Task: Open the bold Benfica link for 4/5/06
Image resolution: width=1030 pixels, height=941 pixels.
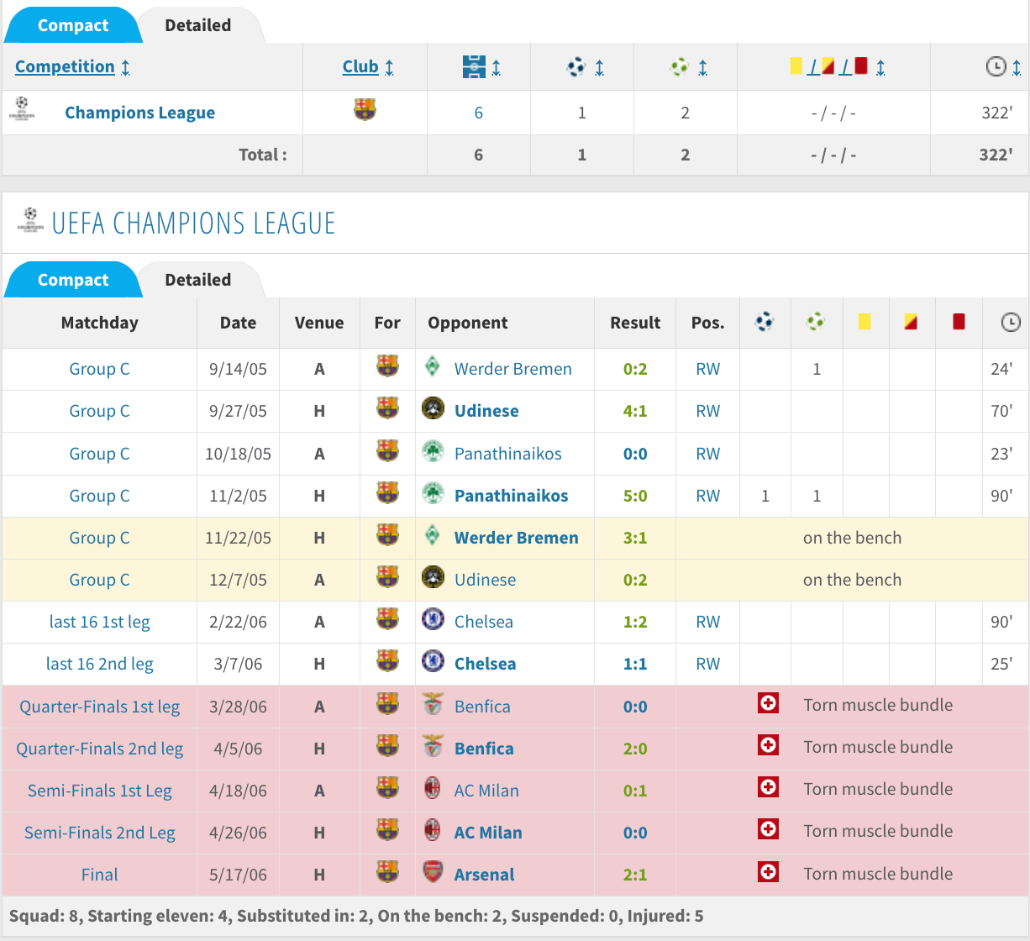Action: click(484, 749)
